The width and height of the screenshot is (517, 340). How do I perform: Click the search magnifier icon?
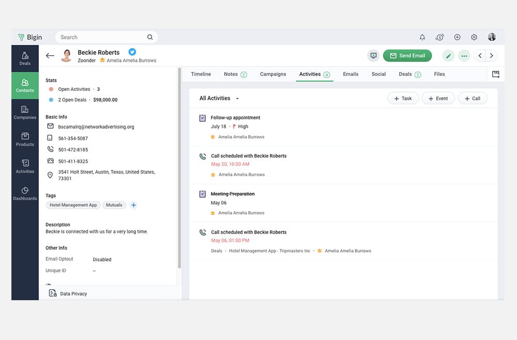[x=150, y=37]
